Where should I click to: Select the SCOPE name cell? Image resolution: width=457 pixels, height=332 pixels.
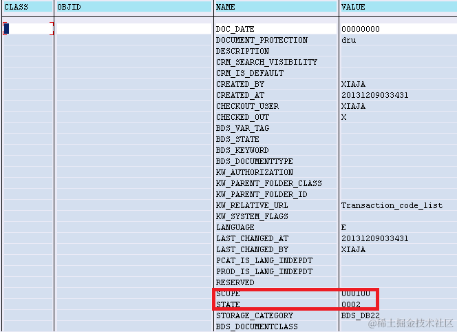[276, 293]
